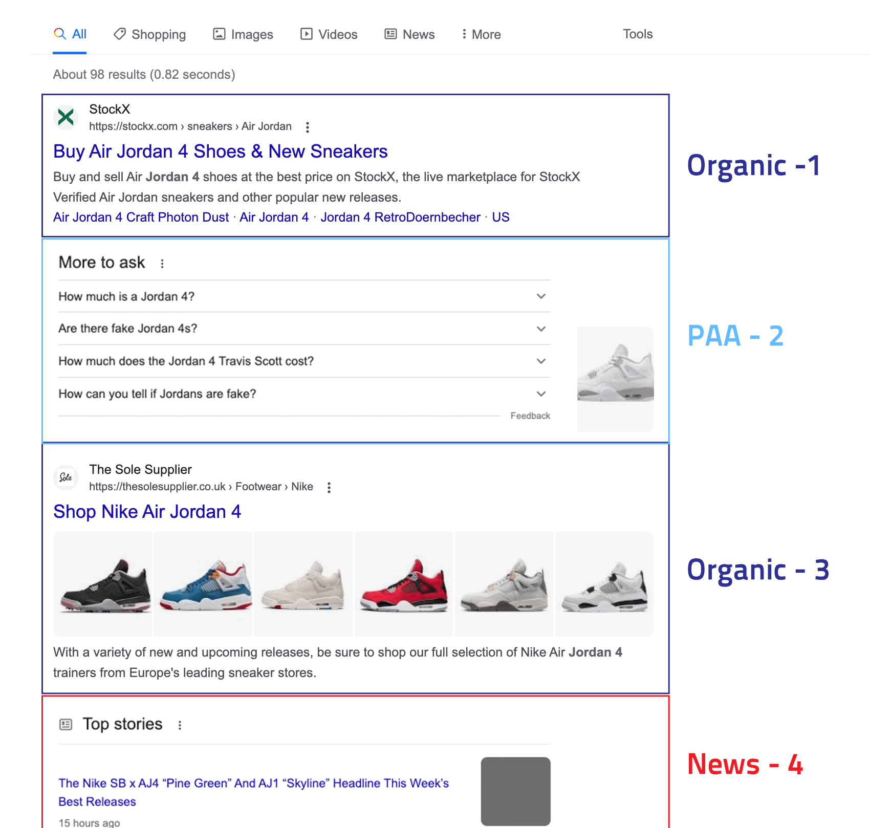Open the More to ask options menu

pos(162,264)
